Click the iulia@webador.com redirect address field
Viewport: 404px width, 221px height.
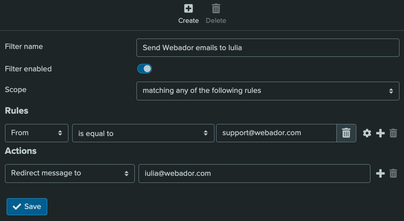(x=254, y=173)
